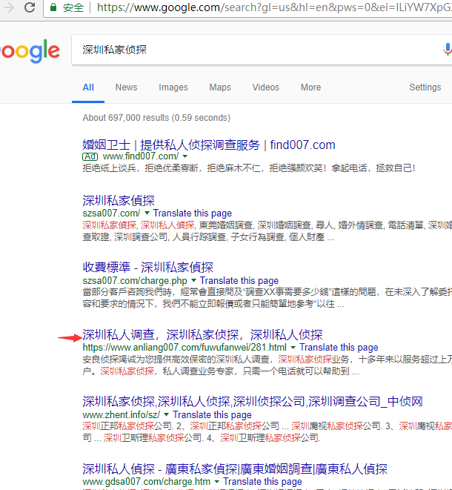Click the anliang007.com/fuwufanwei/281.html URL
Viewport: 452px width, 490px height.
(185, 348)
